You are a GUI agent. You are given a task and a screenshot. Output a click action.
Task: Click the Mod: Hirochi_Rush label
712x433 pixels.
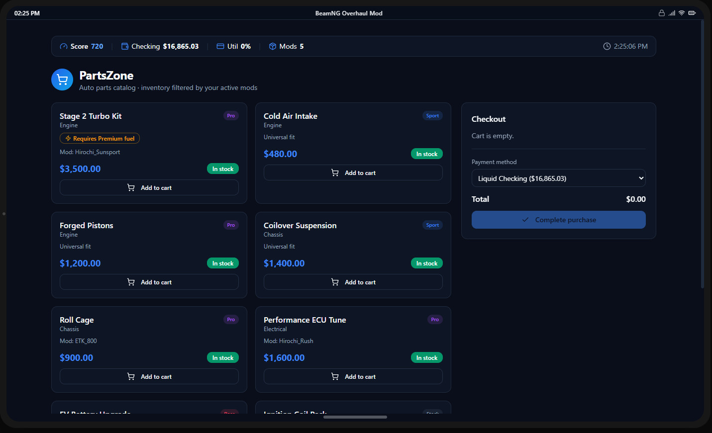click(289, 341)
